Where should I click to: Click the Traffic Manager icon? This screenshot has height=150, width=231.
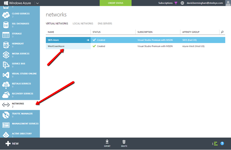coord(6,115)
